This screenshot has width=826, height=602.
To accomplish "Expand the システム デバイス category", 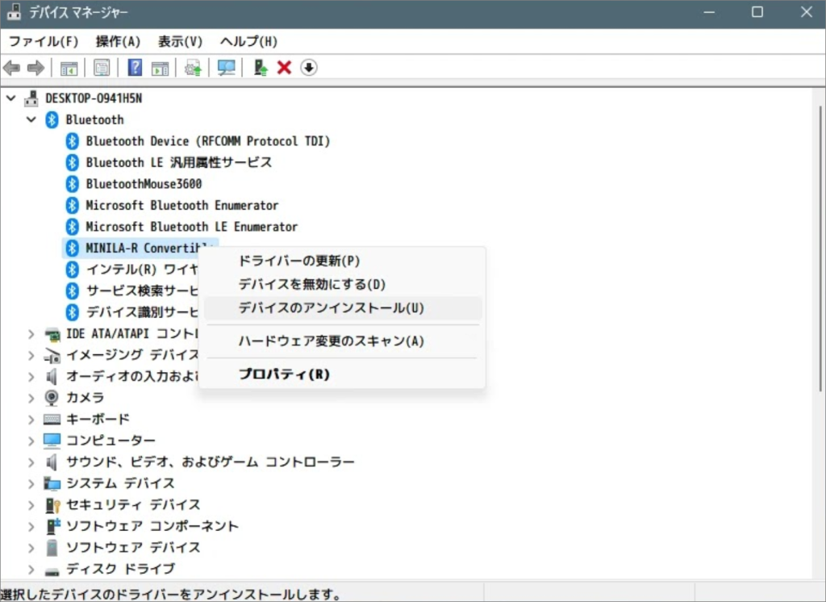I will point(31,483).
